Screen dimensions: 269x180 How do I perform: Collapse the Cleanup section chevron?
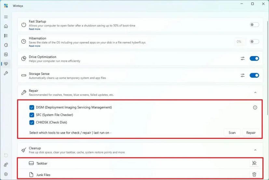255,150
